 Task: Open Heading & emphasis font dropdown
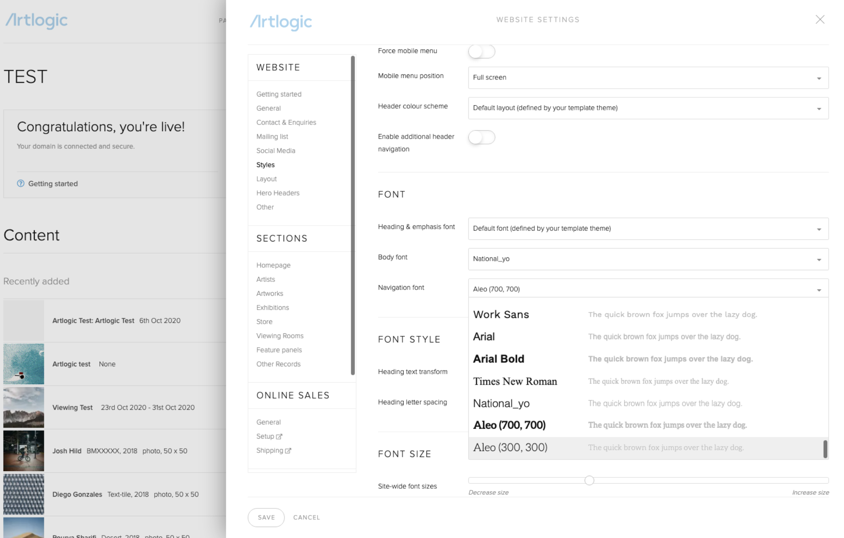(x=648, y=228)
